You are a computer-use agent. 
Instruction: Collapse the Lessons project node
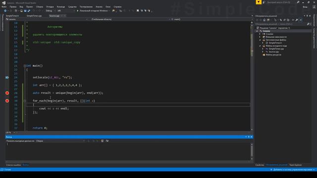pos(257,31)
